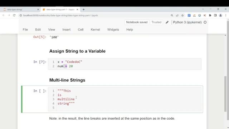Click the notebook's inner scrollbar up arrow
Image resolution: width=229 pixels, height=129 pixels.
[x=225, y=35]
